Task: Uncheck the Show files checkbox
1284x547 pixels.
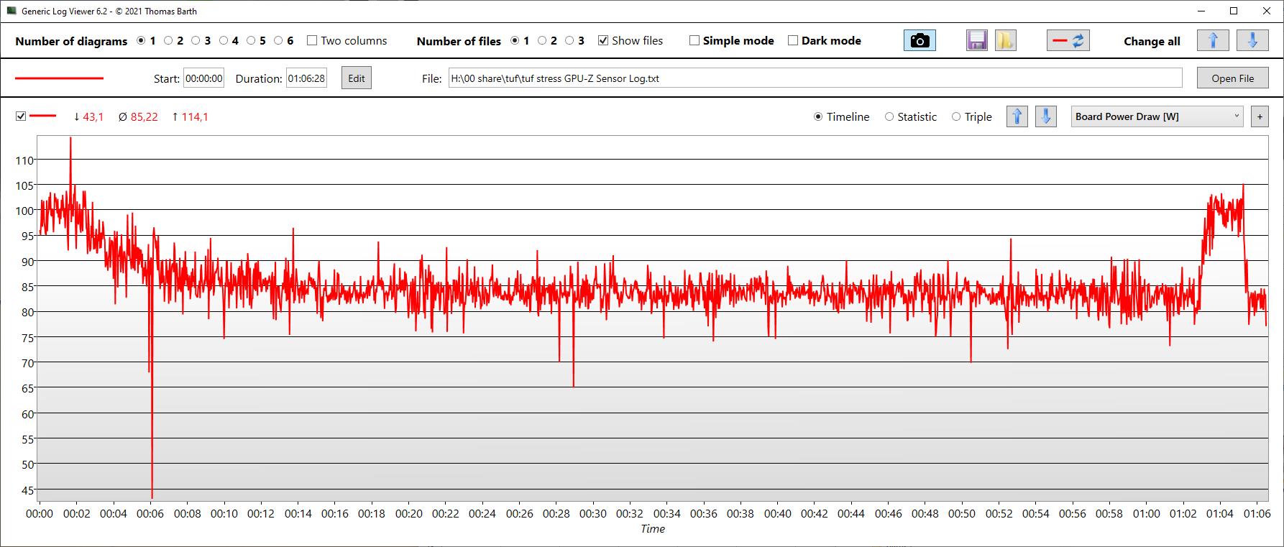Action: (603, 41)
